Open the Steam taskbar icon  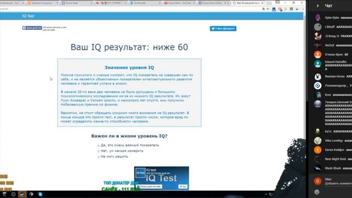click(x=22, y=194)
